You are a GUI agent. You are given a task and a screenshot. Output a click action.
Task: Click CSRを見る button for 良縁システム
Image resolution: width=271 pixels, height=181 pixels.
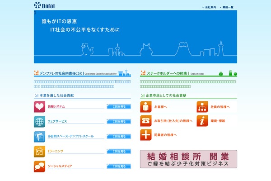click(x=119, y=106)
